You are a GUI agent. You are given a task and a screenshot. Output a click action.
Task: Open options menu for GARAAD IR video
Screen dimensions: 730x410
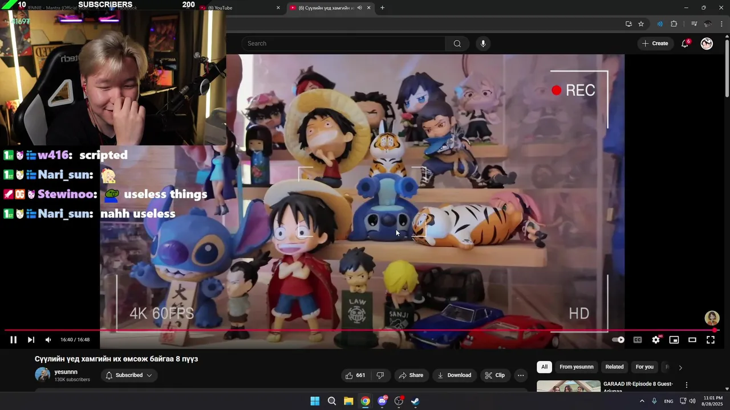[686, 385]
